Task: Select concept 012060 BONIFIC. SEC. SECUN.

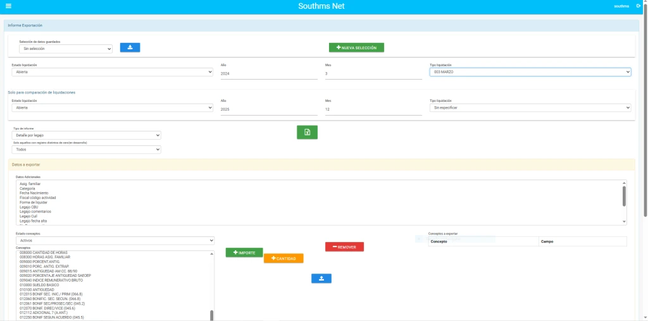Action: [x=50, y=299]
